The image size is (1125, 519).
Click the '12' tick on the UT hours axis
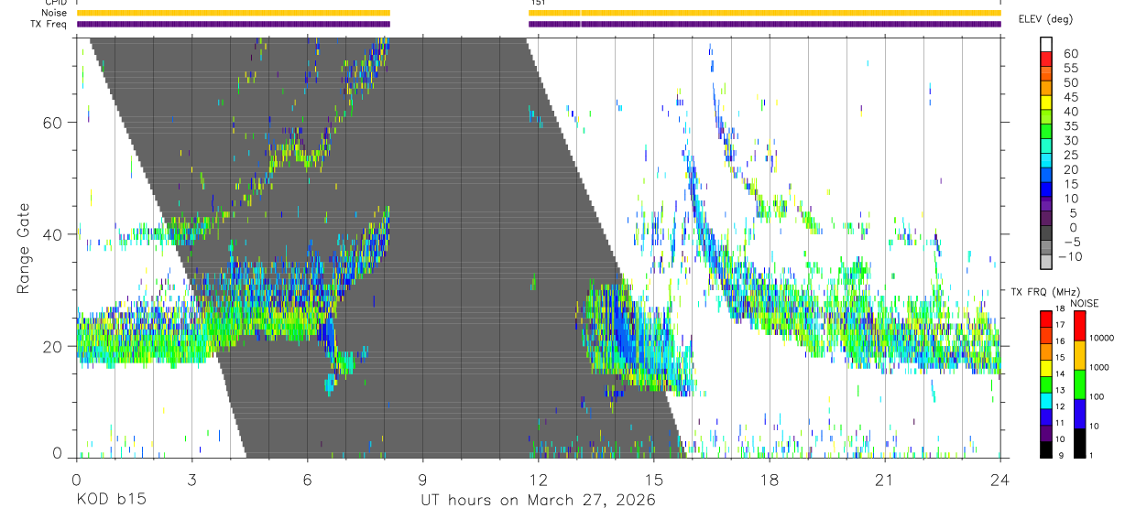538,480
